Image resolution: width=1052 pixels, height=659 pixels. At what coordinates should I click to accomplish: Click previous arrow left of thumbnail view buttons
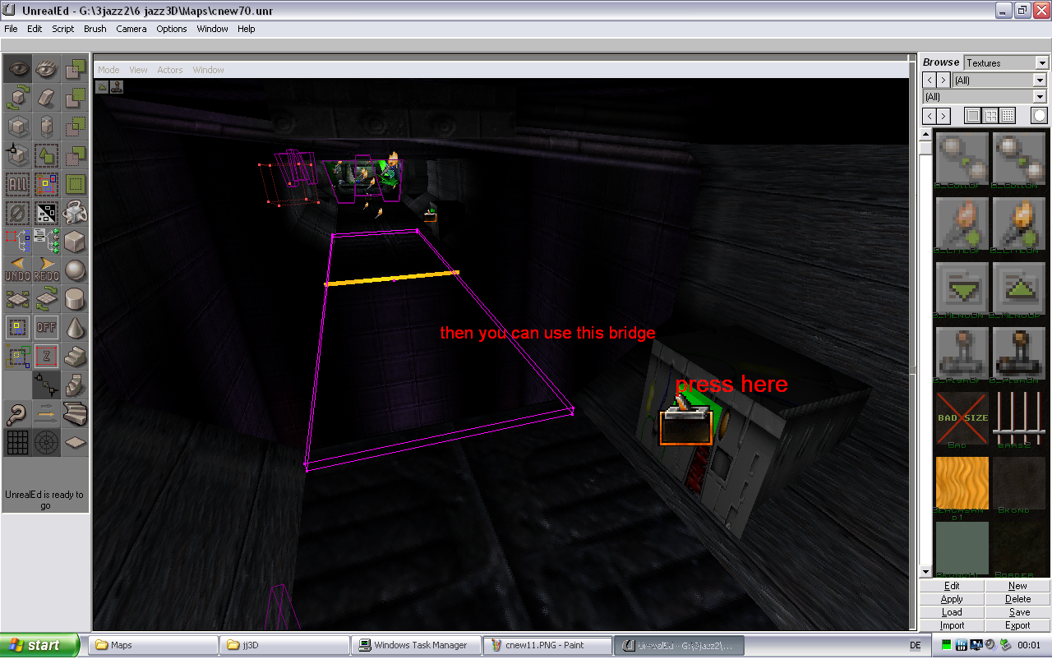(x=930, y=116)
